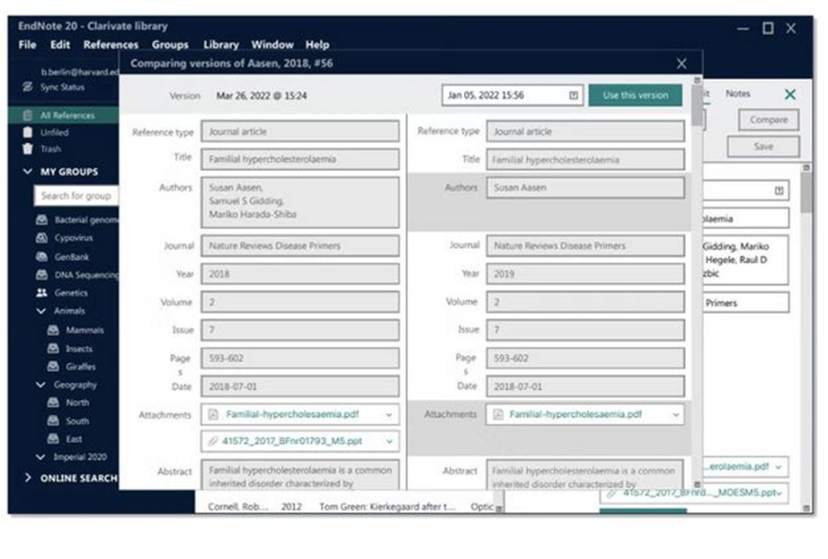828x559 pixels.
Task: Expand left Familial-hypercholesaemia.pdf attachment dropdown
Action: 388,415
